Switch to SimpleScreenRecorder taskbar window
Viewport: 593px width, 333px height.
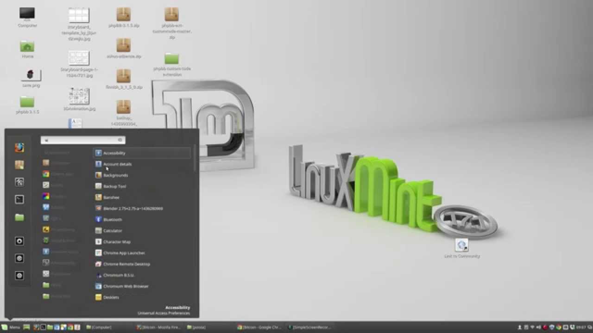coord(309,327)
